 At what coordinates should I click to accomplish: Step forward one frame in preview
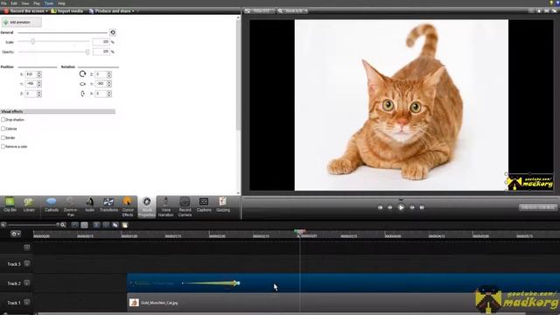(x=412, y=207)
